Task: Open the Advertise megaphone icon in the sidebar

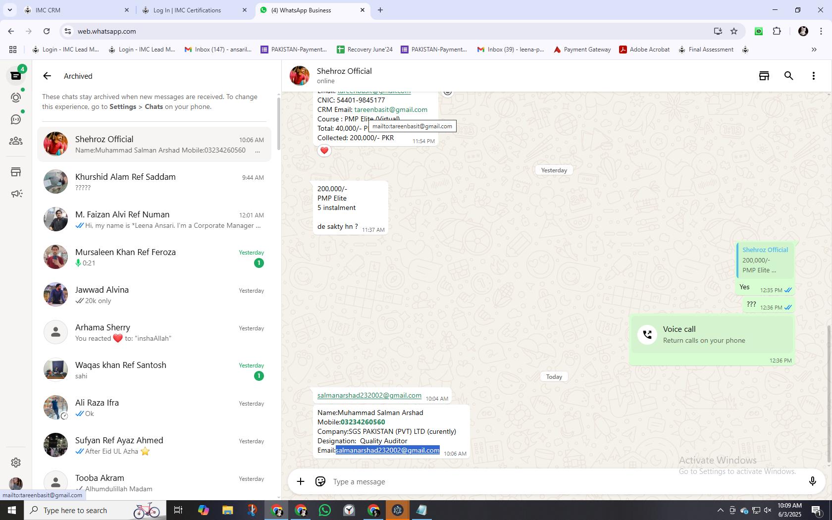Action: coord(16,194)
